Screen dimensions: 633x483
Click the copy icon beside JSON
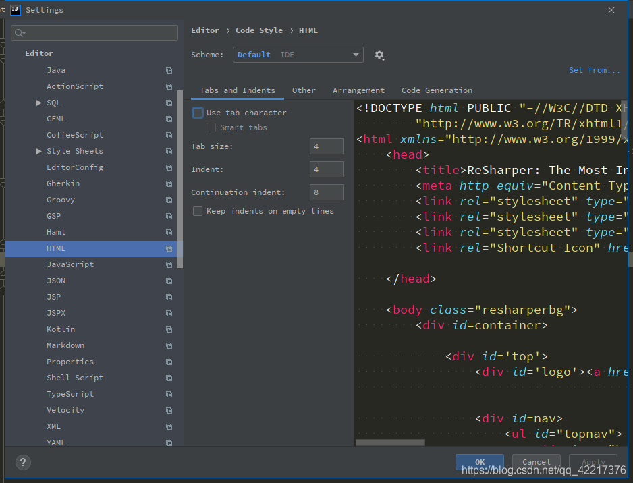(x=169, y=281)
